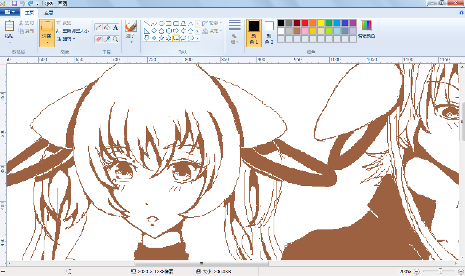Screen dimensions: 465x276
Task: Select the Fill with color bucket tool
Action: 107,27
